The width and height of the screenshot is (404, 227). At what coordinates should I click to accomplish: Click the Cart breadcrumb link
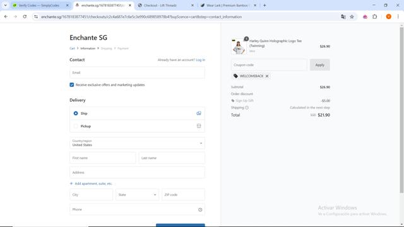[x=72, y=49]
